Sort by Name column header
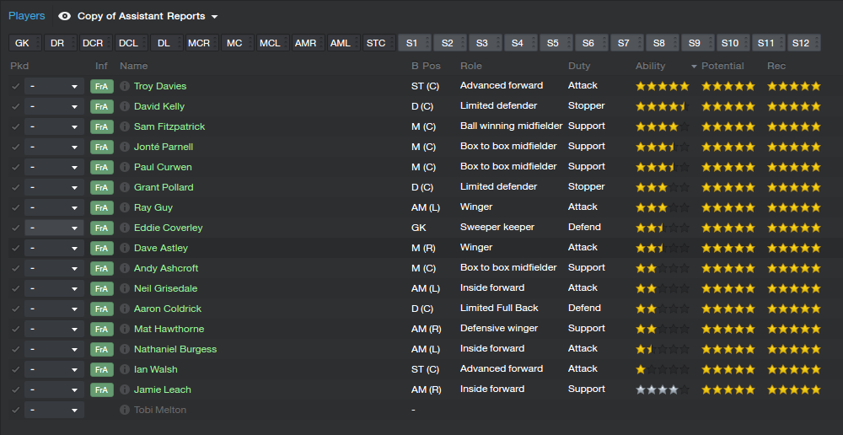 point(134,66)
